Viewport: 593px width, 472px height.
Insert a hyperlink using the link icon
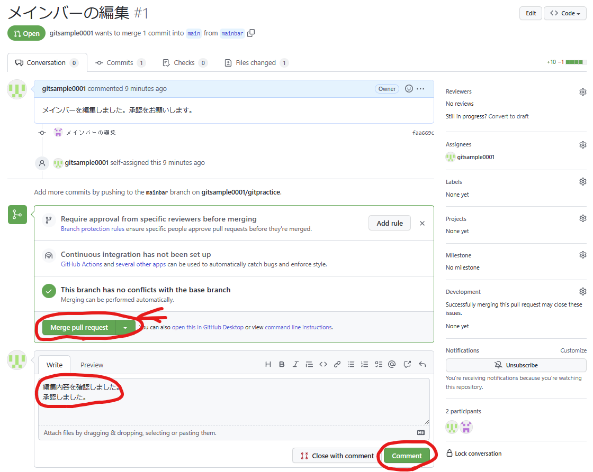pyautogui.click(x=337, y=364)
